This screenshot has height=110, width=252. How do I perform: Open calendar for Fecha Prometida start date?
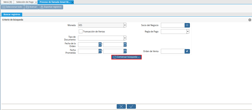[100, 51]
